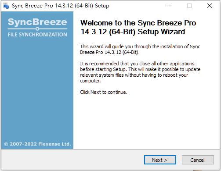This screenshot has width=221, height=171.
Task: Close the setup wizard window
Action: pos(210,6)
